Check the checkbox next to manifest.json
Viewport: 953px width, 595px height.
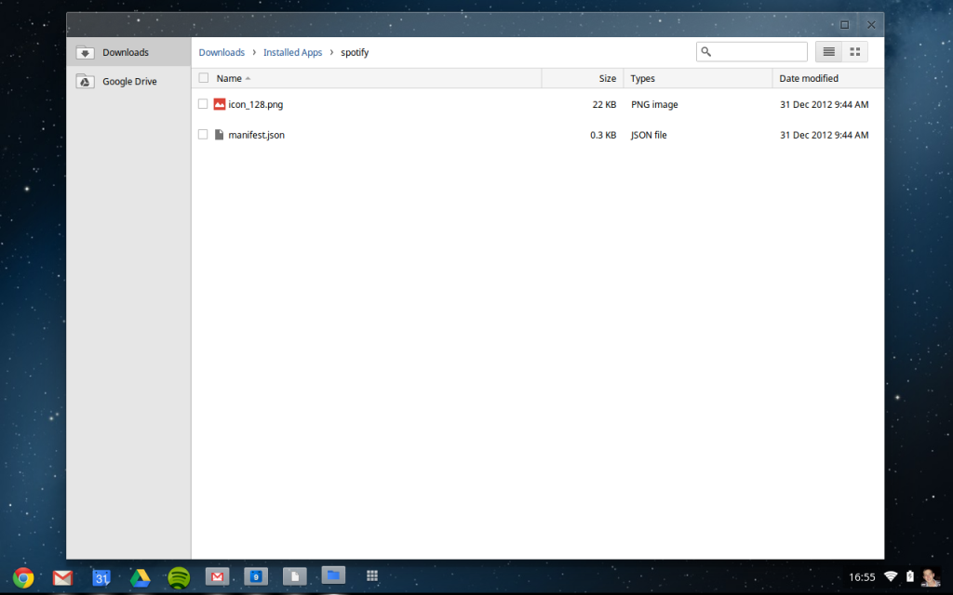203,135
